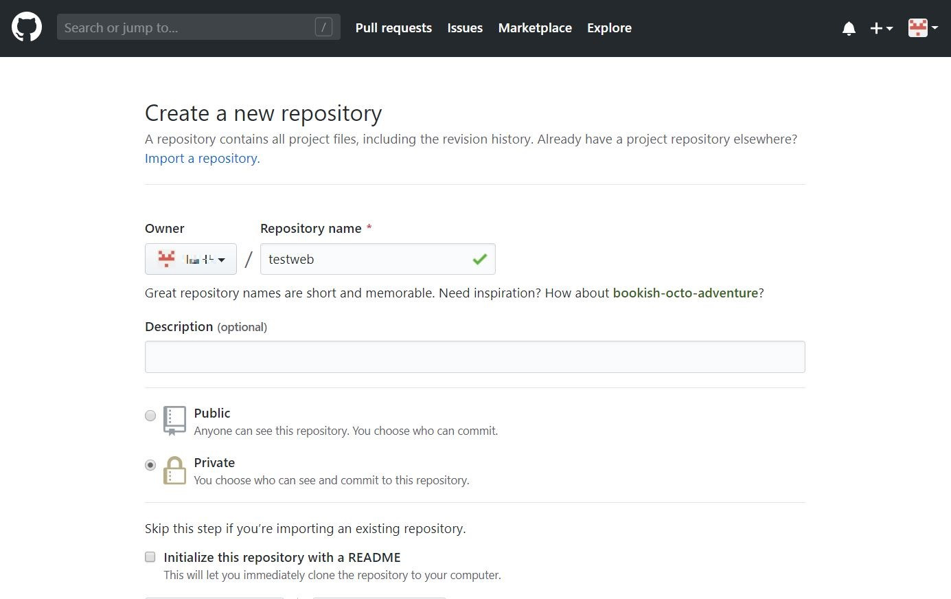The image size is (951, 599).
Task: Click the green checkmark in name field
Action: coord(479,259)
